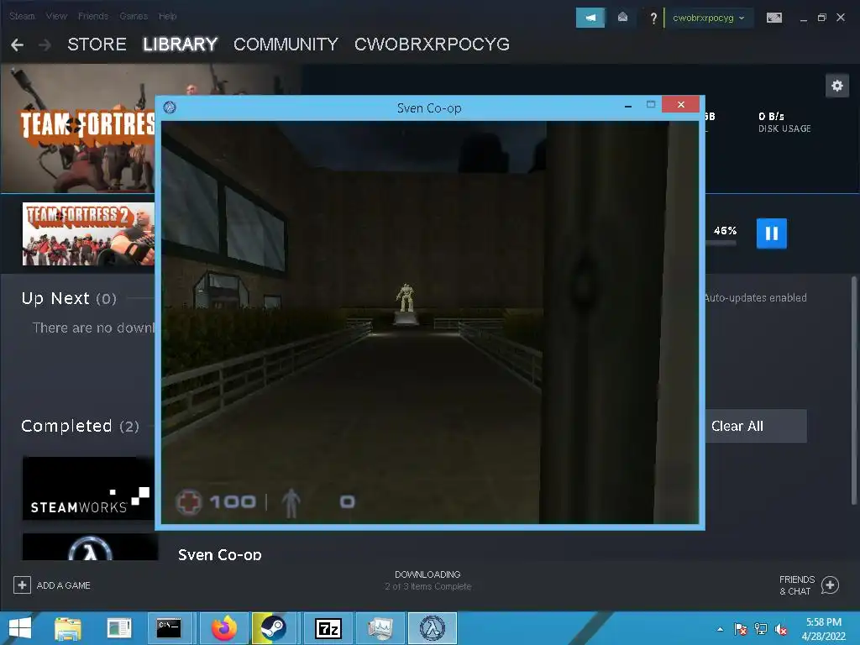Open the Steam inbox envelope icon
This screenshot has width=860, height=645.
(622, 18)
